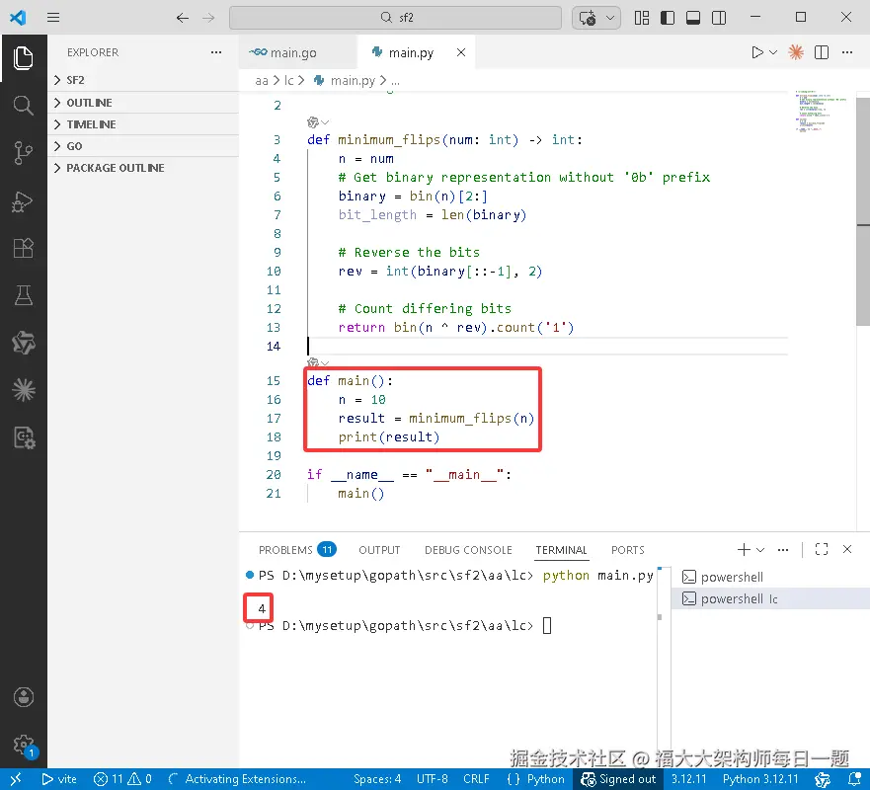
Task: Click the lc breadcrumb segment
Action: (x=288, y=80)
